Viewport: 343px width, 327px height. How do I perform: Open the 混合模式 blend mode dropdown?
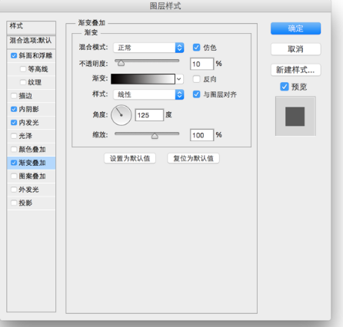coord(148,48)
